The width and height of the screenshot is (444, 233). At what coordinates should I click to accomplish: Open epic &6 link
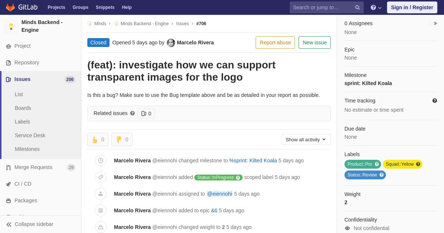(214, 210)
